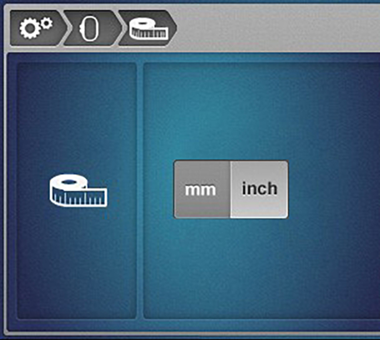The width and height of the screenshot is (380, 340).
Task: Switch units to mm
Action: [201, 190]
